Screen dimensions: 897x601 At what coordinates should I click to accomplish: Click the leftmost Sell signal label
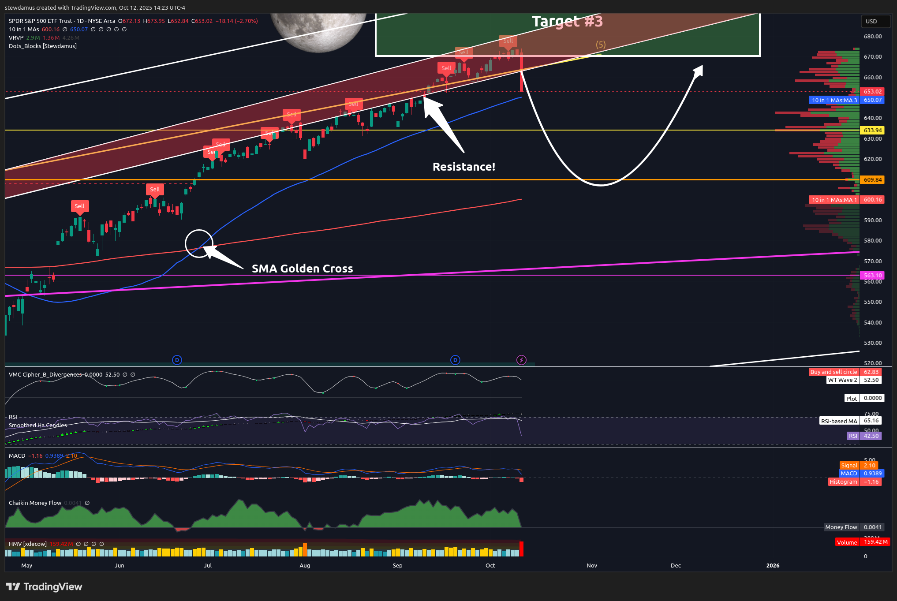[79, 206]
